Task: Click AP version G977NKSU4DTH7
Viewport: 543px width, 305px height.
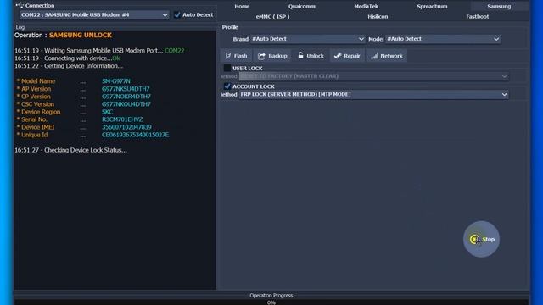Action: coord(126,89)
